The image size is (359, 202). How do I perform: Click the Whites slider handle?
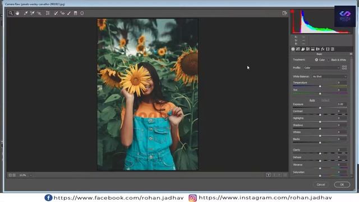click(x=320, y=136)
